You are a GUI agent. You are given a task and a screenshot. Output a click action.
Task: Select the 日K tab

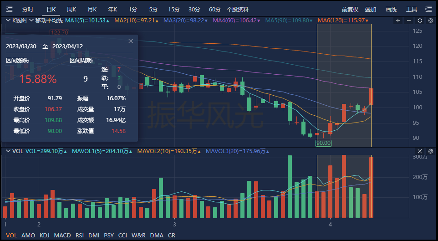[51, 10]
